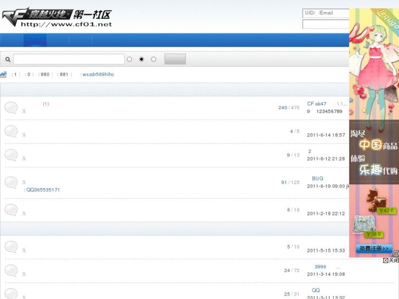
Task: Click the gray search submit button
Action: (175, 59)
